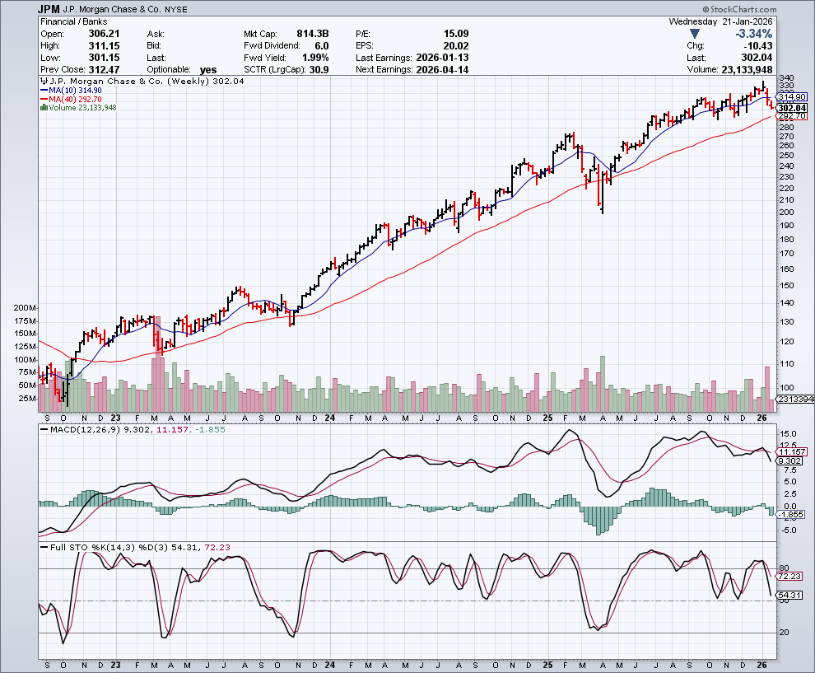Screen dimensions: 815x673
Task: Click the red MA(40) line swatch in legend
Action: 44,99
